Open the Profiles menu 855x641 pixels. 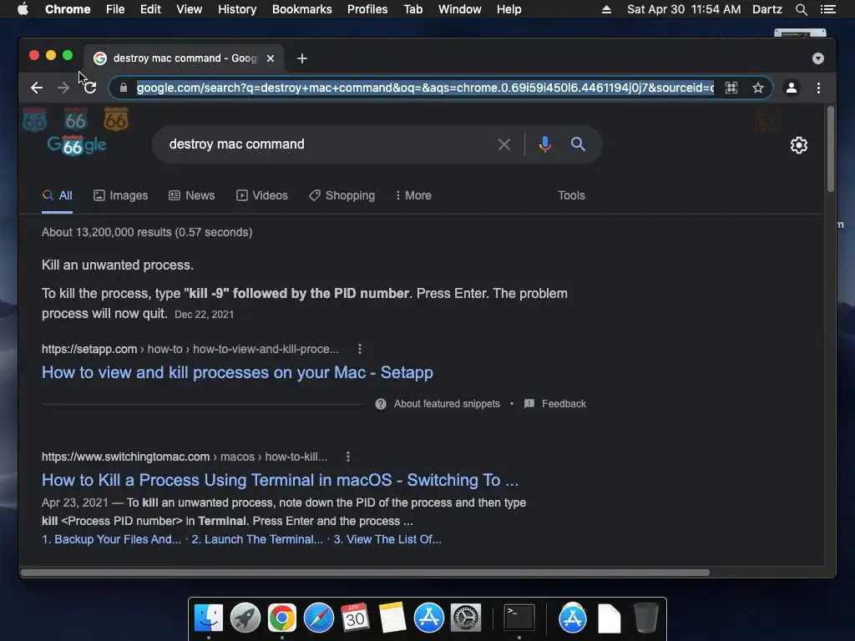(x=367, y=9)
